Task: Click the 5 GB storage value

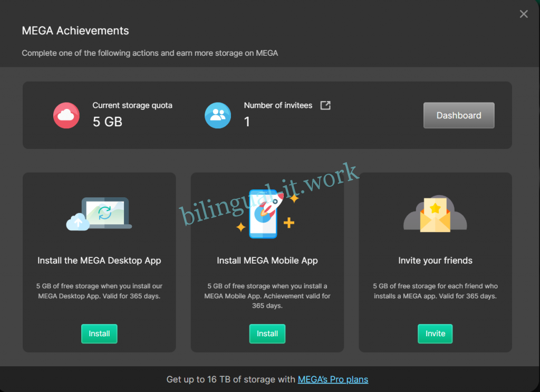Action: pos(108,122)
